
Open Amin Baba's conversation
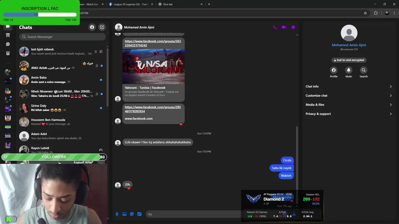click(x=61, y=80)
